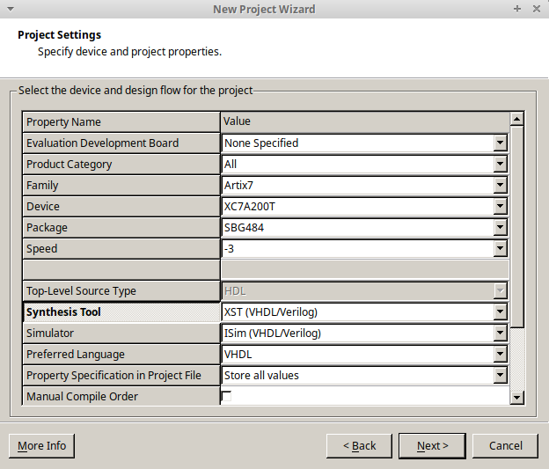
Task: Open the Package dropdown showing SBG484
Action: pos(500,227)
